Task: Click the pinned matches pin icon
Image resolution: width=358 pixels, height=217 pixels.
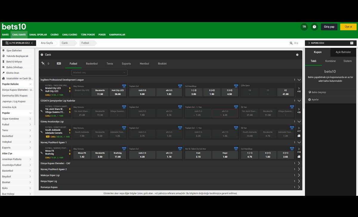Action: 43,63
